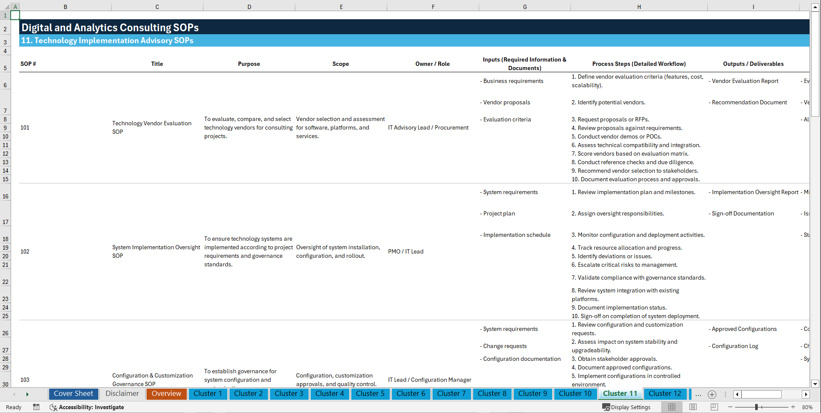Select row 9 header
Image resolution: width=821 pixels, height=413 pixels.
(6, 127)
